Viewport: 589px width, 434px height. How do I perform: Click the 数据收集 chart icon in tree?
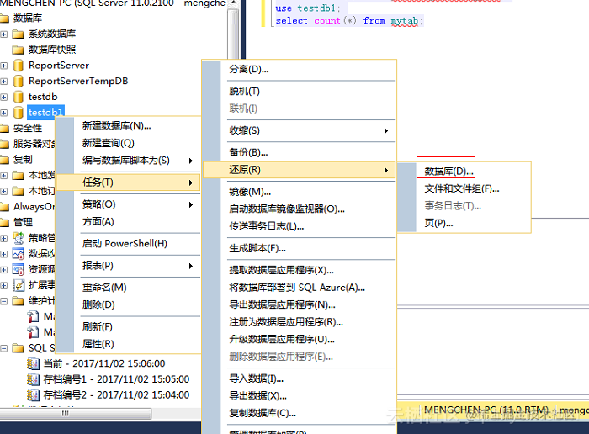pos(19,254)
